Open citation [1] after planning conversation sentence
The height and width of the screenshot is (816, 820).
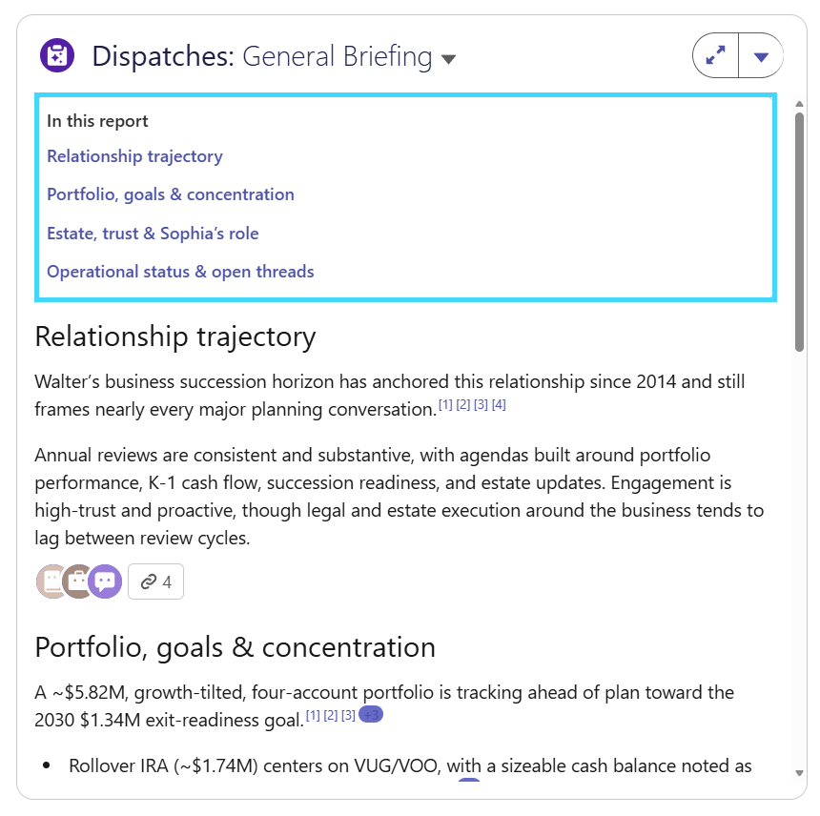pyautogui.click(x=445, y=404)
